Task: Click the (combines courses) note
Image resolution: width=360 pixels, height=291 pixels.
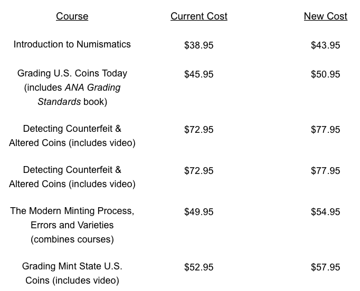Action: pyautogui.click(x=72, y=239)
